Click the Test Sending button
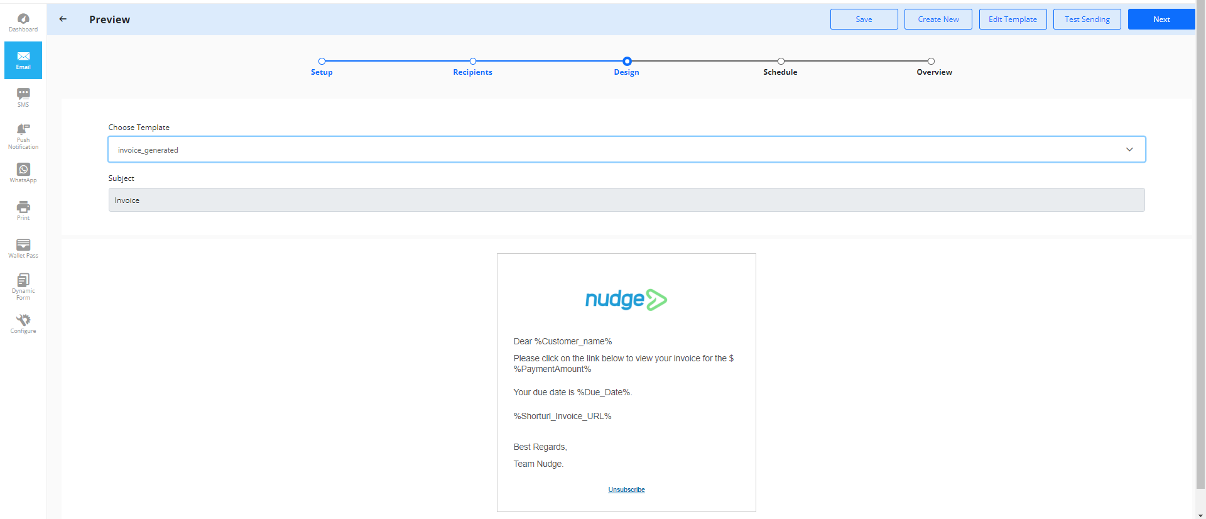The width and height of the screenshot is (1206, 519). point(1087,19)
